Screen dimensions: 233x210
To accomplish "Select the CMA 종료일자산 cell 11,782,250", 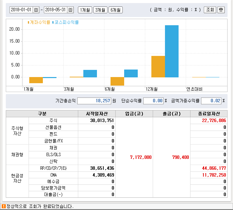I will 209,175.
